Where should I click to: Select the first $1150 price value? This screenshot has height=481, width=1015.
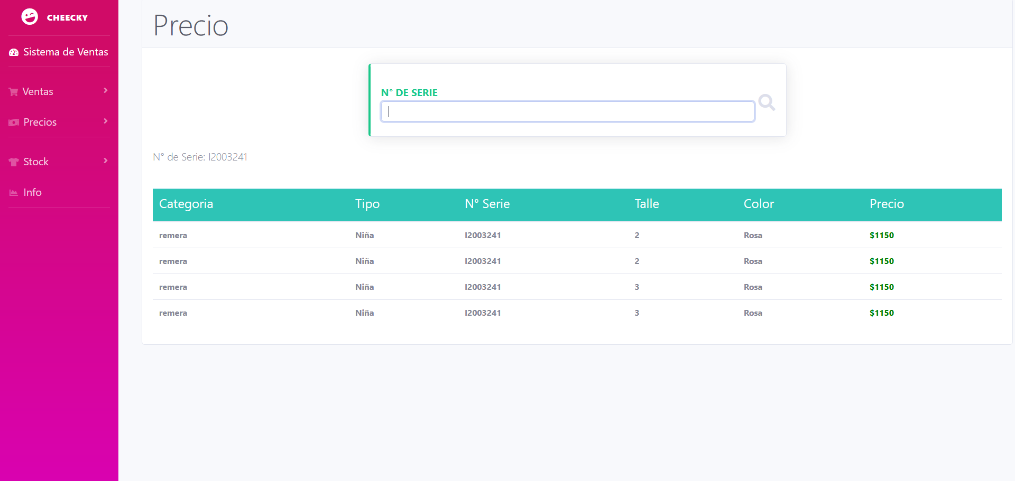point(881,235)
